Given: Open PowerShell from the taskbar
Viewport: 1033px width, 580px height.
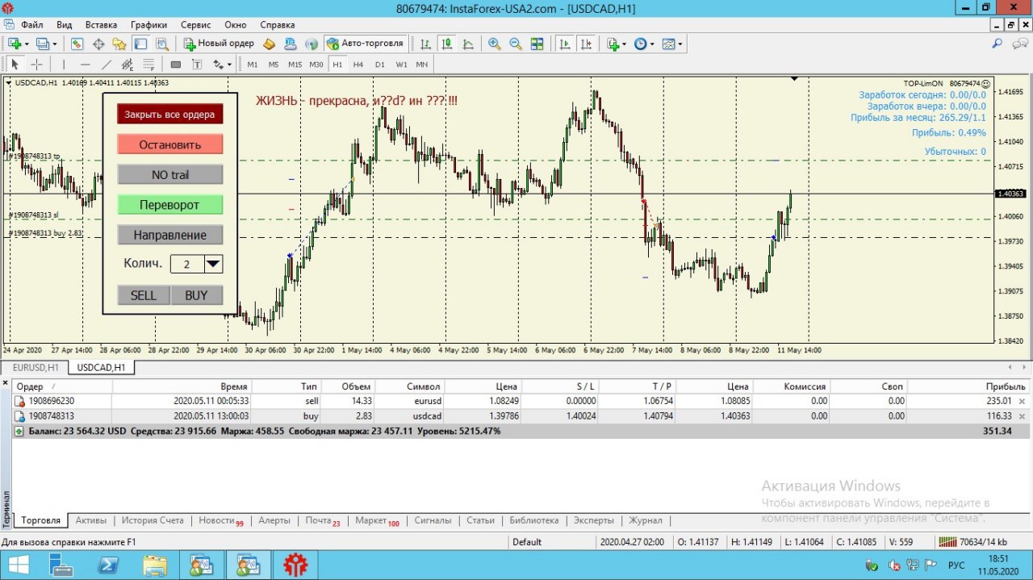Looking at the screenshot, I should [x=109, y=565].
